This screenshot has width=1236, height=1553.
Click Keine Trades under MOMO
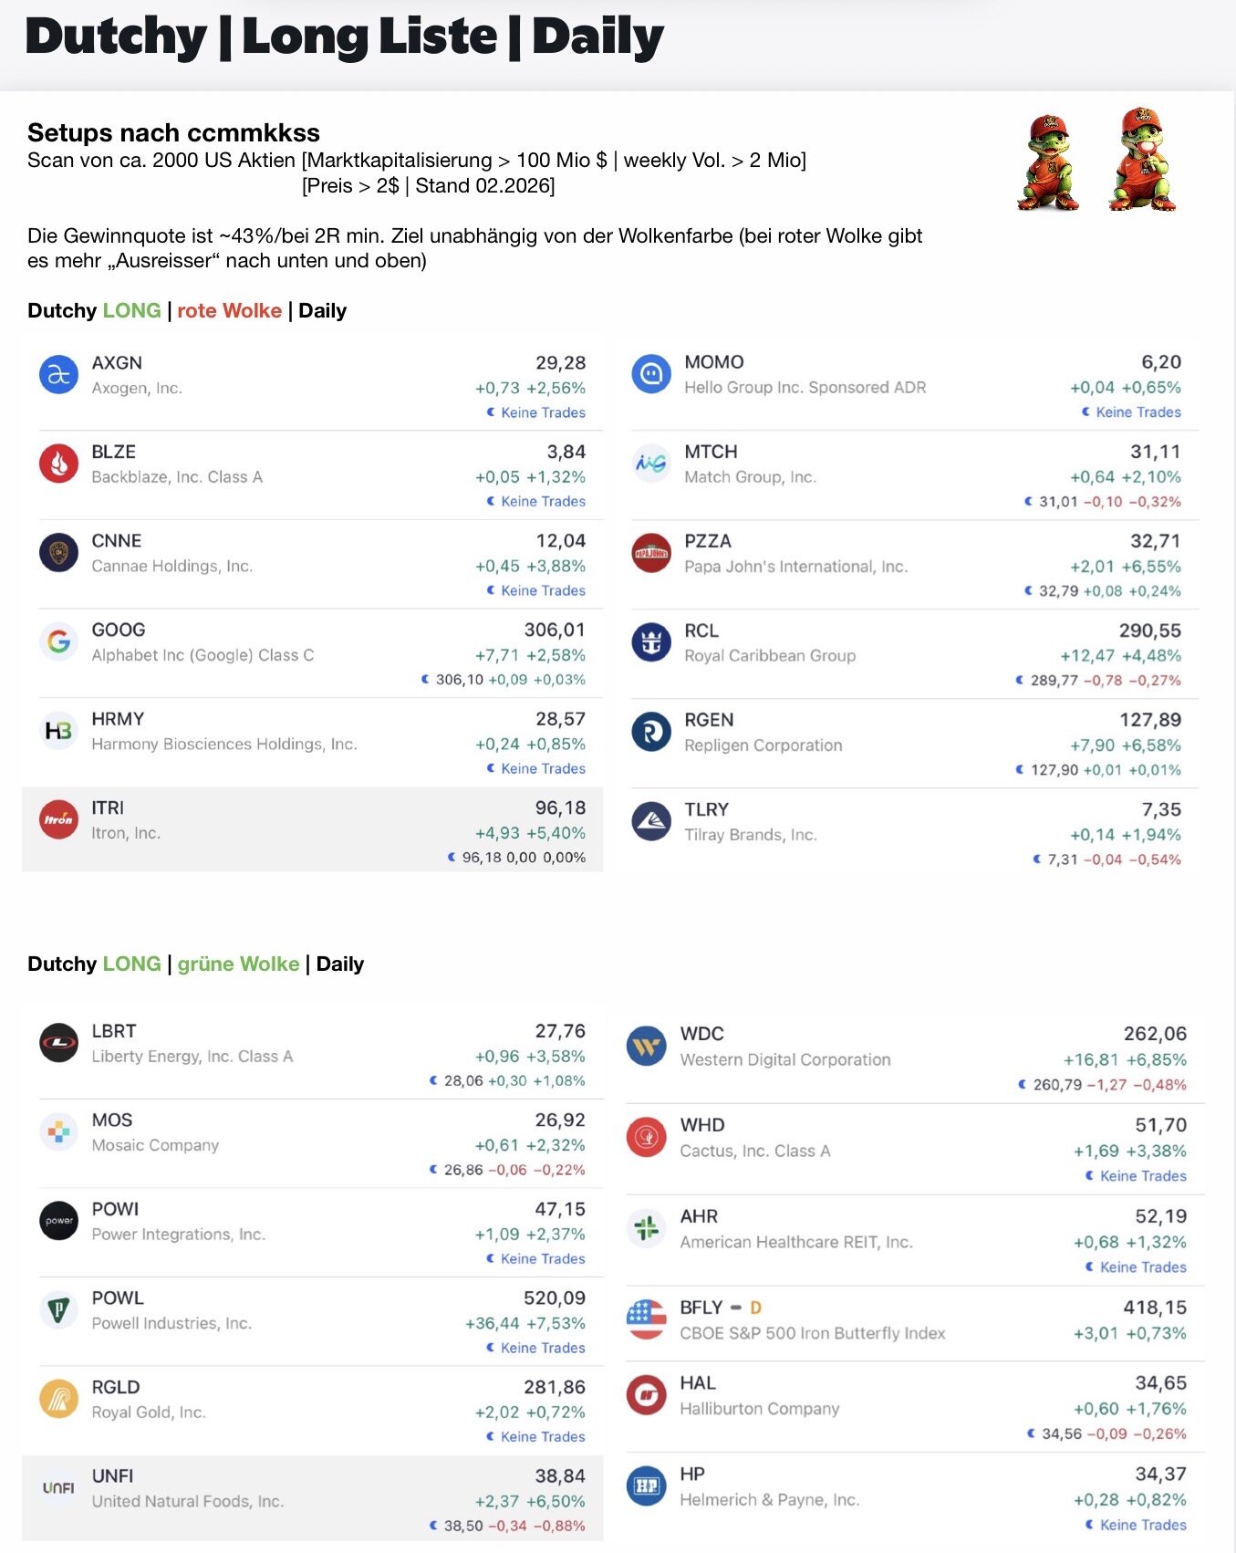point(1137,412)
